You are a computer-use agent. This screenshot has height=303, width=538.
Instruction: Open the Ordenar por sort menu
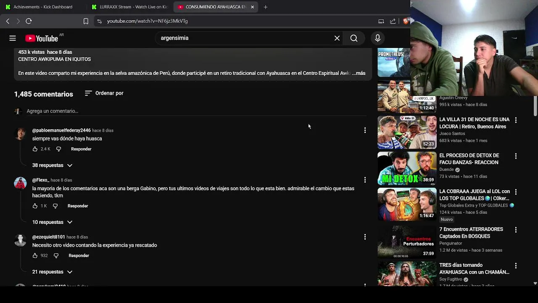point(104,93)
